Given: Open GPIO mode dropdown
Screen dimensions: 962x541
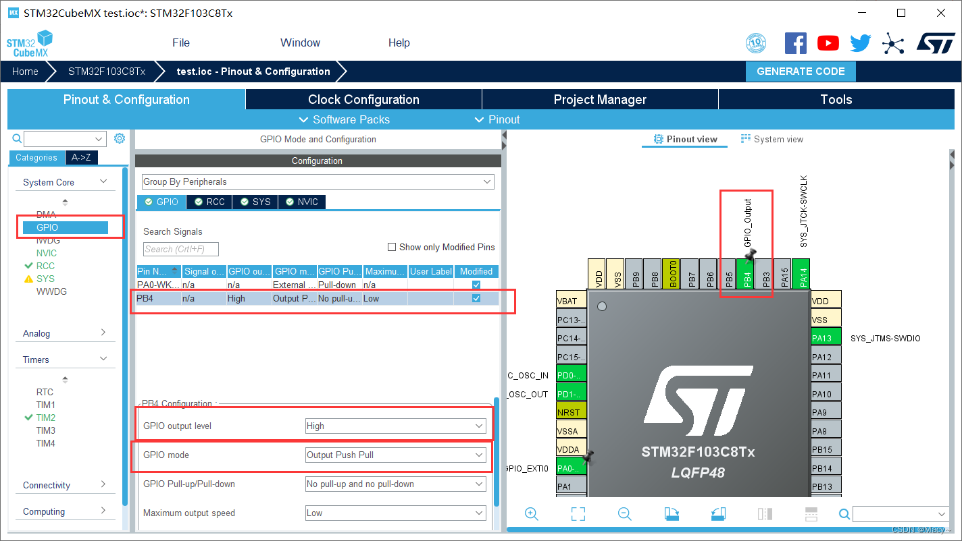Looking at the screenshot, I should [x=395, y=455].
